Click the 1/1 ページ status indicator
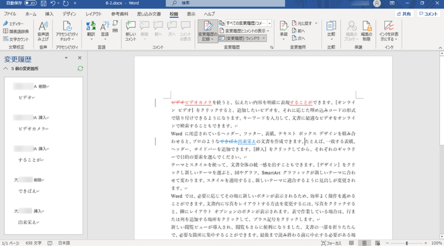444x246 pixels. (10, 243)
